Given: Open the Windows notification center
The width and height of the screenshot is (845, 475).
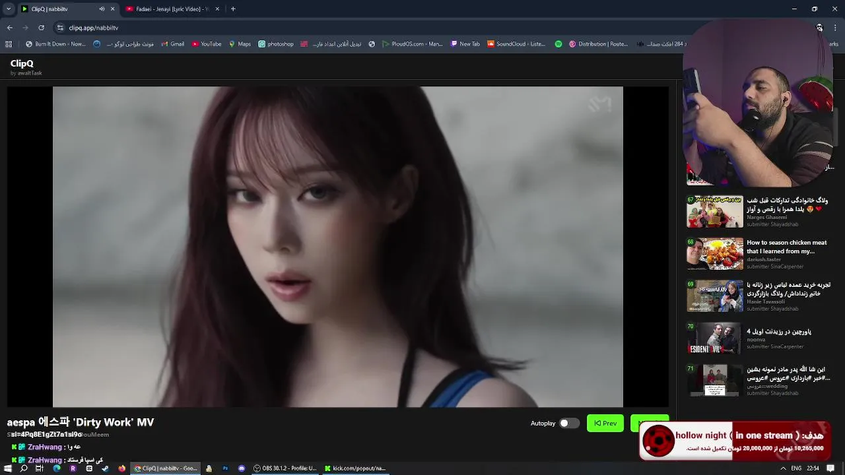Looking at the screenshot, I should [x=831, y=468].
